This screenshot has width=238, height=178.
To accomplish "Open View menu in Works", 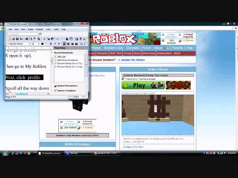I will pos(23,29).
